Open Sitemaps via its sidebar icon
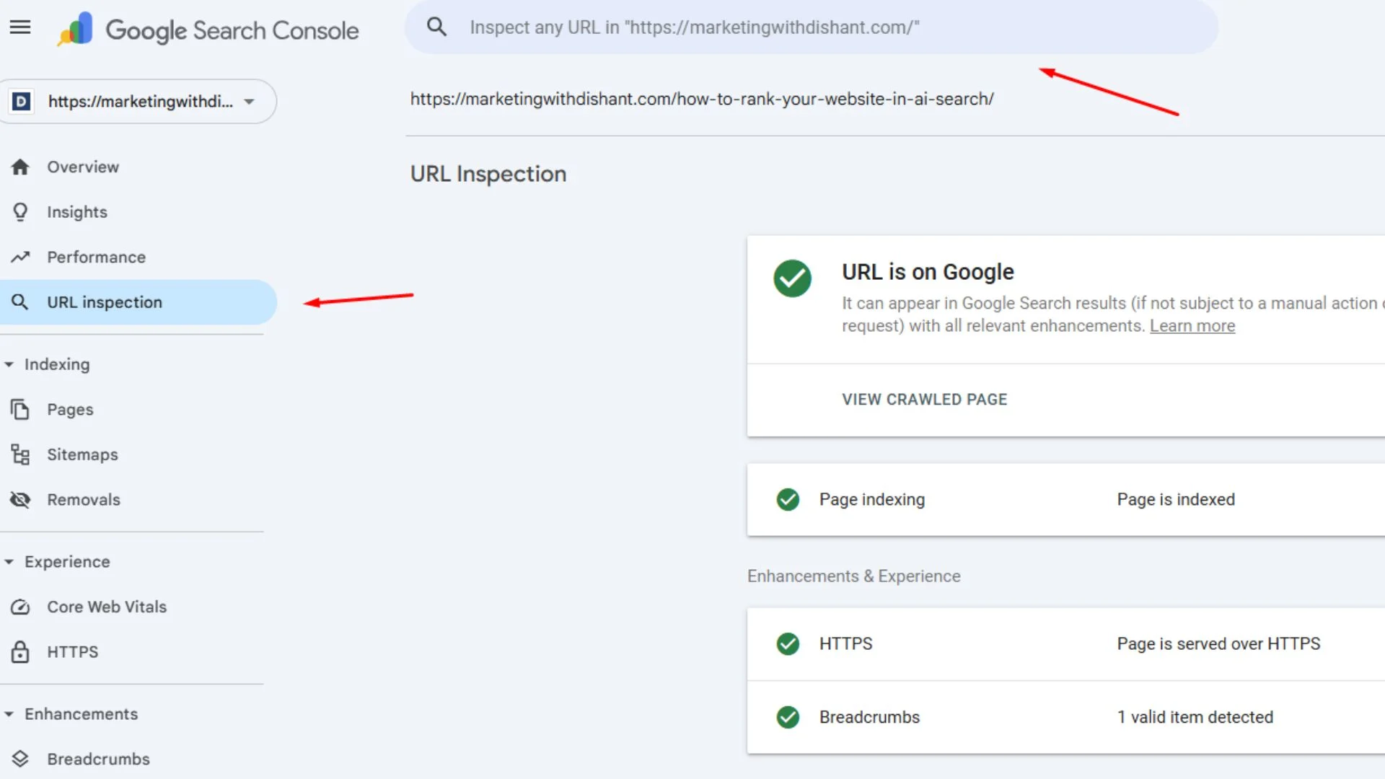 click(20, 454)
